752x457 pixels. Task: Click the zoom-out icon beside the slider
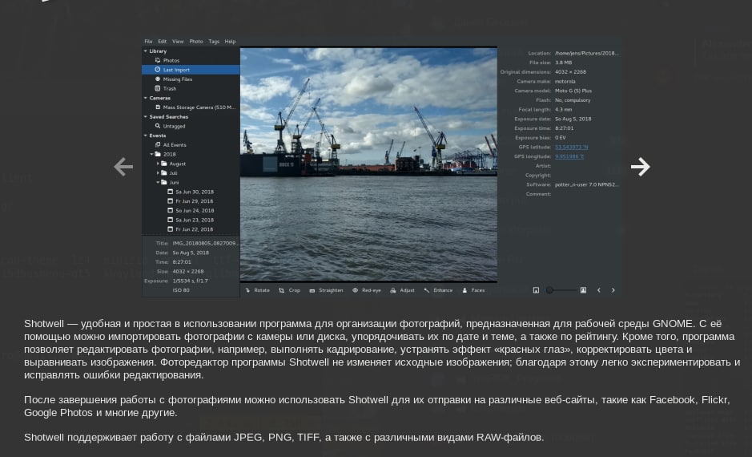click(x=537, y=290)
